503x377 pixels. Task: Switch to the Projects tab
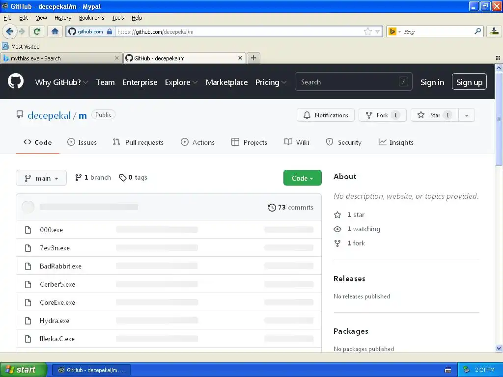(249, 142)
